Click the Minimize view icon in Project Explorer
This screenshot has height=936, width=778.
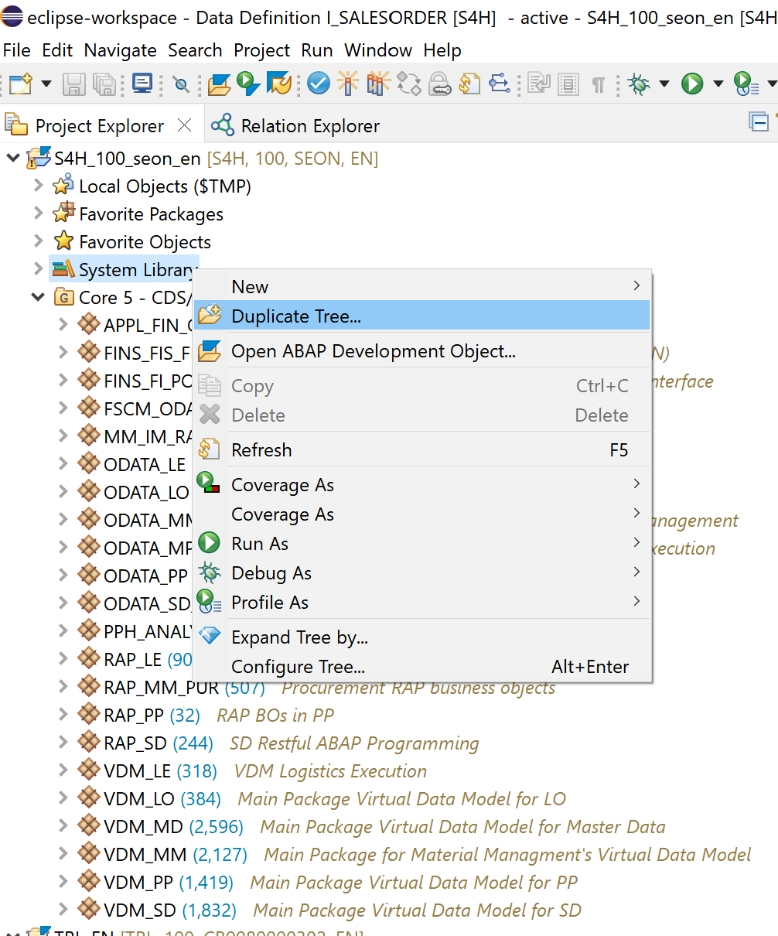click(759, 121)
